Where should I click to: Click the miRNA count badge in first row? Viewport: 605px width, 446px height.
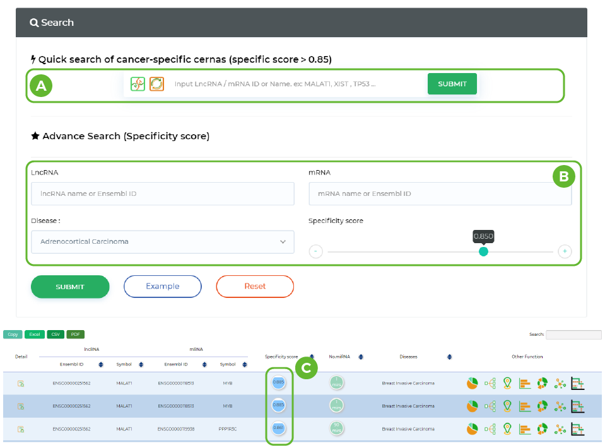(338, 383)
